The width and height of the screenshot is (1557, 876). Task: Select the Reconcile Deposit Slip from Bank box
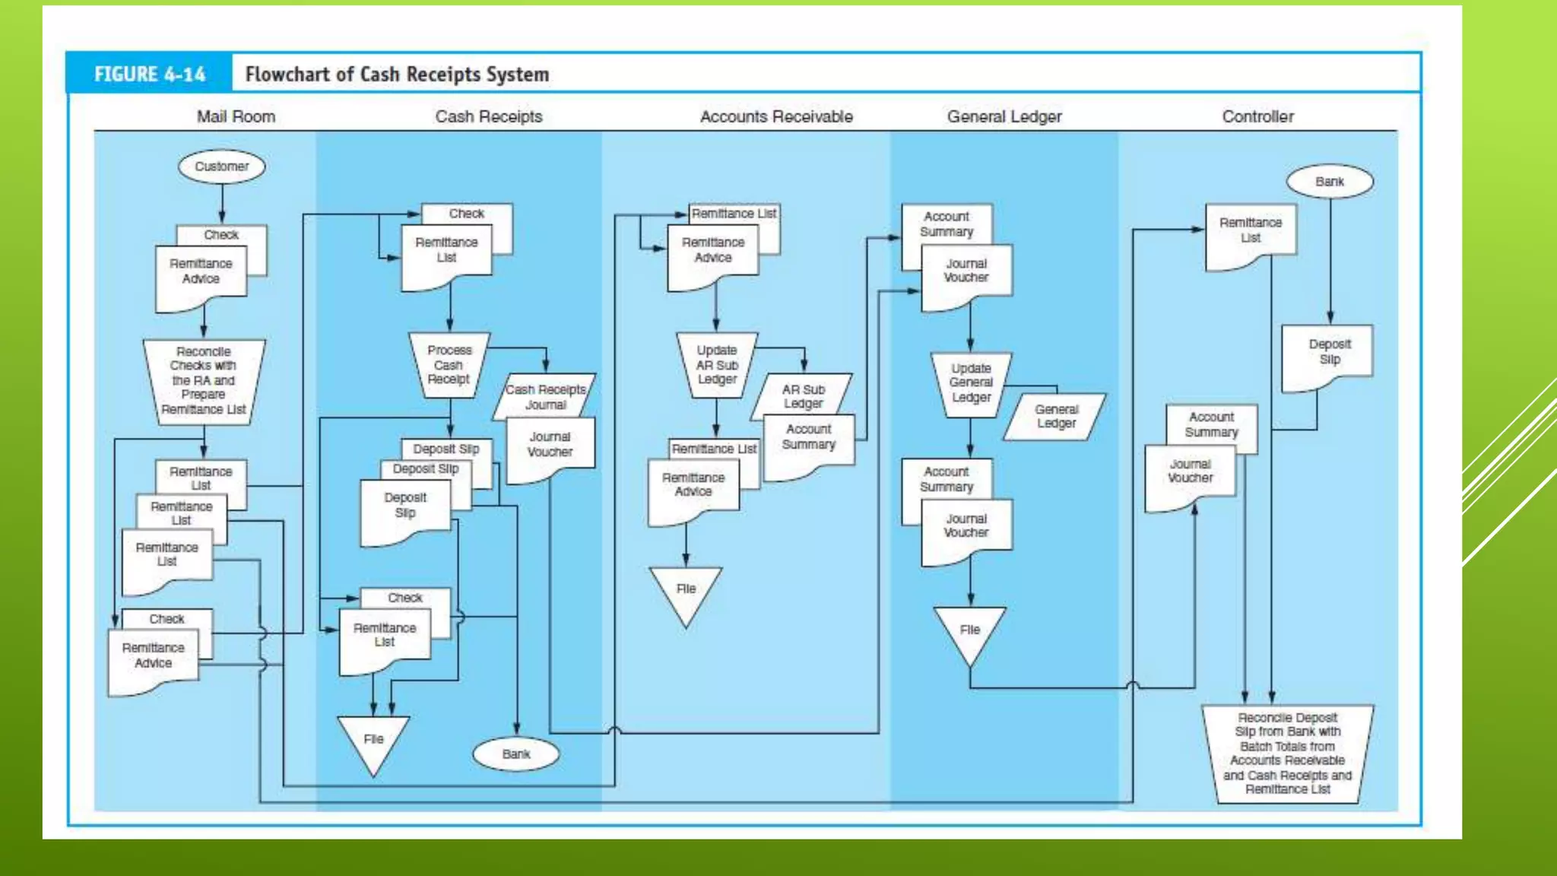[x=1287, y=753]
